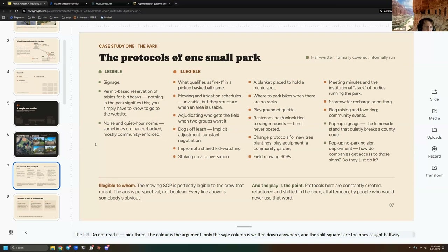Screen dimensions: 448x252
Task: Open the news bookmarks folder
Action: coord(54,17)
